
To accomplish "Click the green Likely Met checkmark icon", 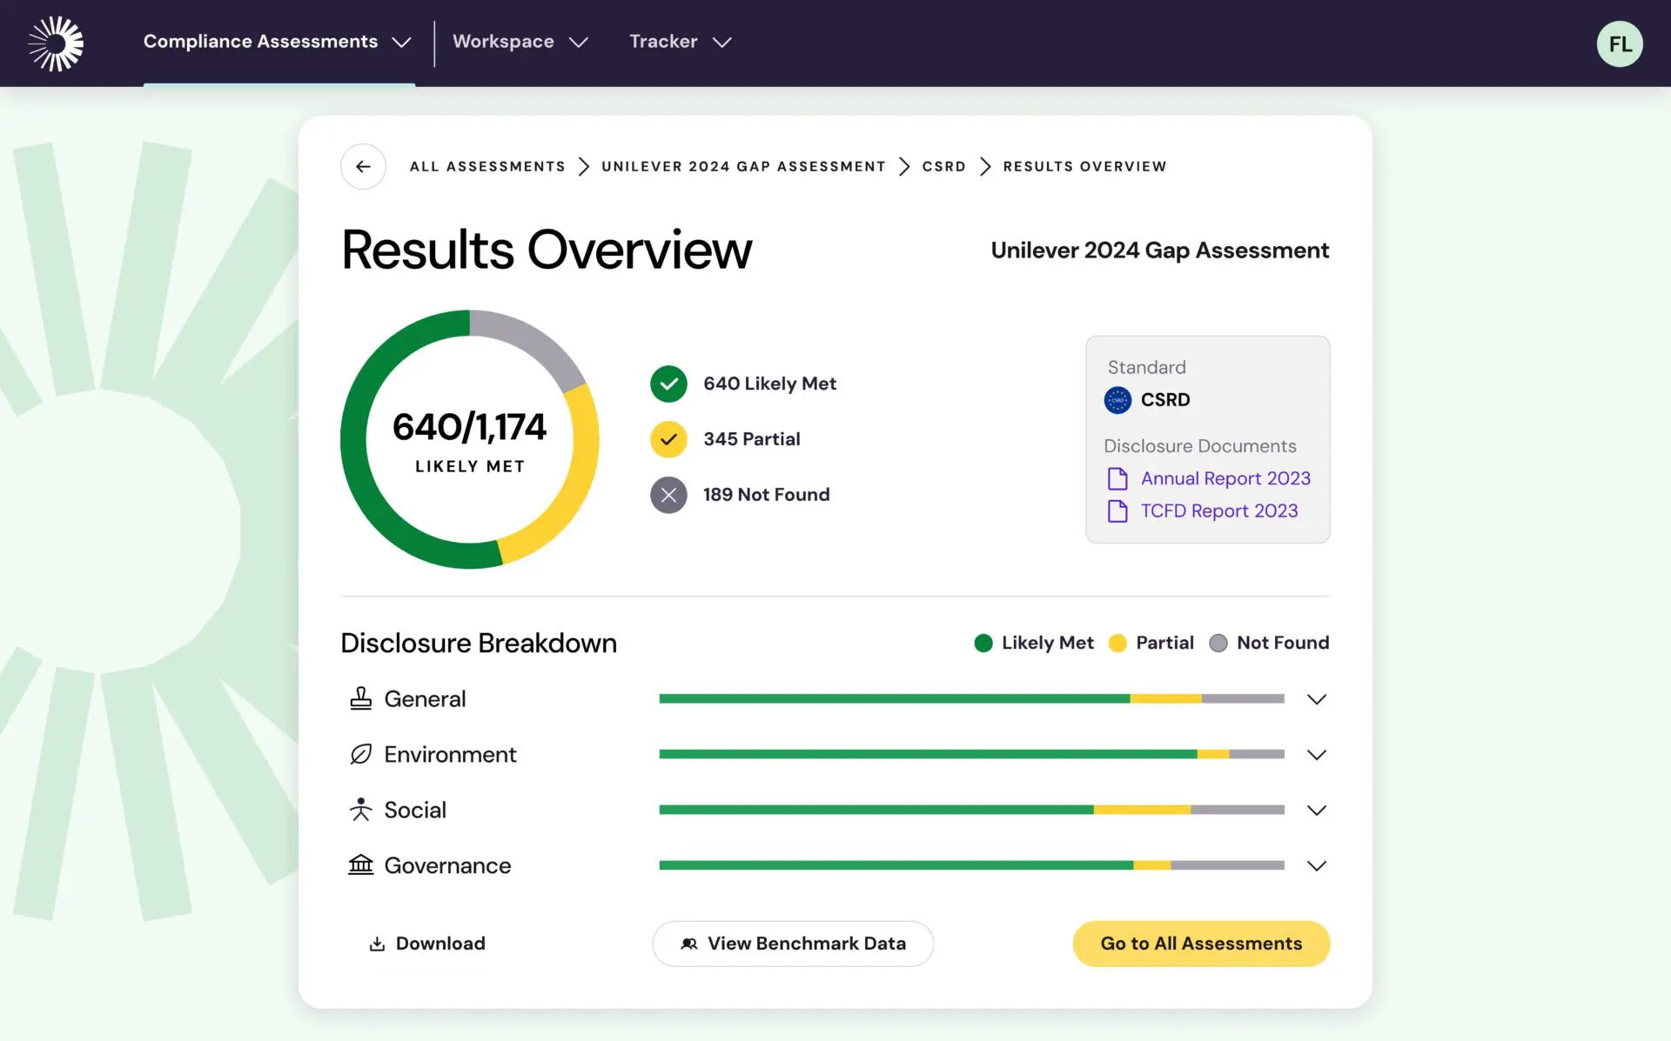I will point(668,384).
